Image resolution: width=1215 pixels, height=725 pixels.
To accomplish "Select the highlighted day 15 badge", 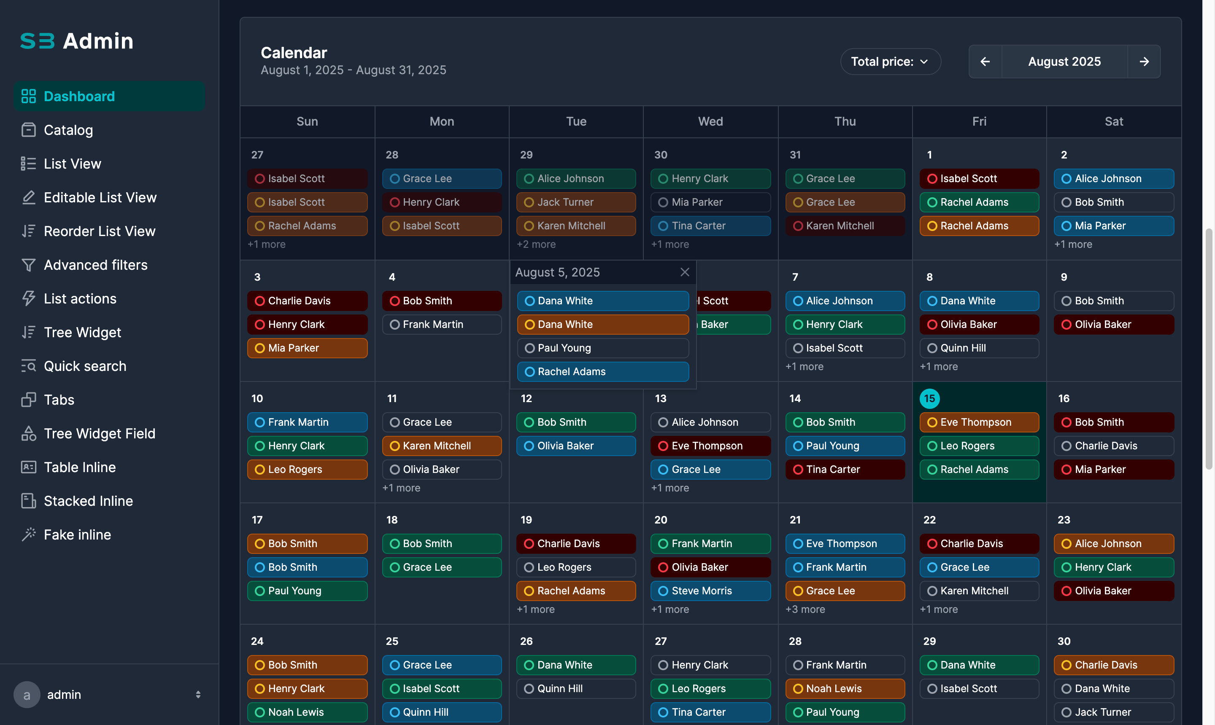I will 929,399.
